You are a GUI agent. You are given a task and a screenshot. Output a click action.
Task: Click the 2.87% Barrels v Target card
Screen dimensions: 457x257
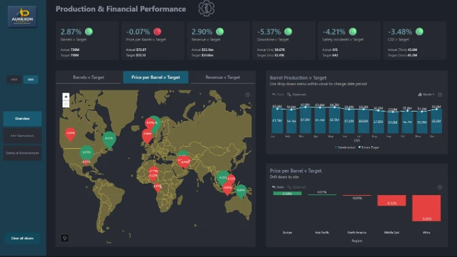pos(88,41)
